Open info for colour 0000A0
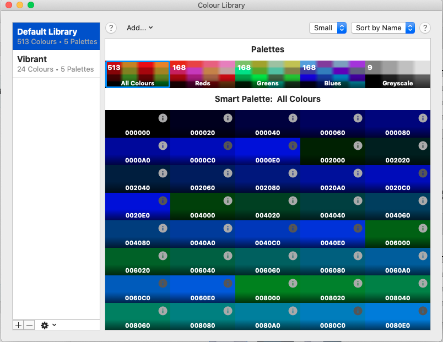This screenshot has width=443, height=342. point(163,145)
